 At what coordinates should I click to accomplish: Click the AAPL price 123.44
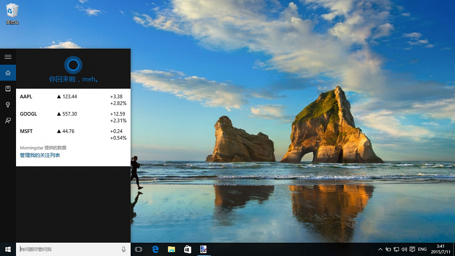70,96
